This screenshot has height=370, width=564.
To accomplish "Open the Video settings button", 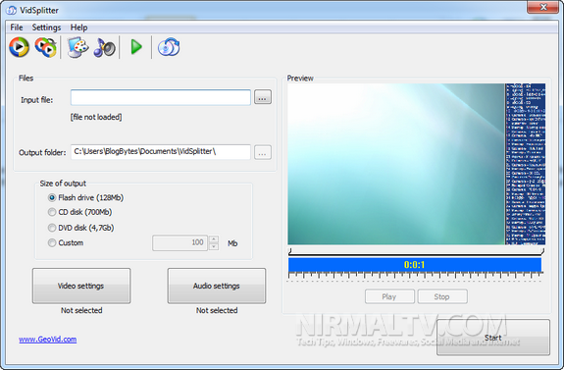I will pos(81,286).
